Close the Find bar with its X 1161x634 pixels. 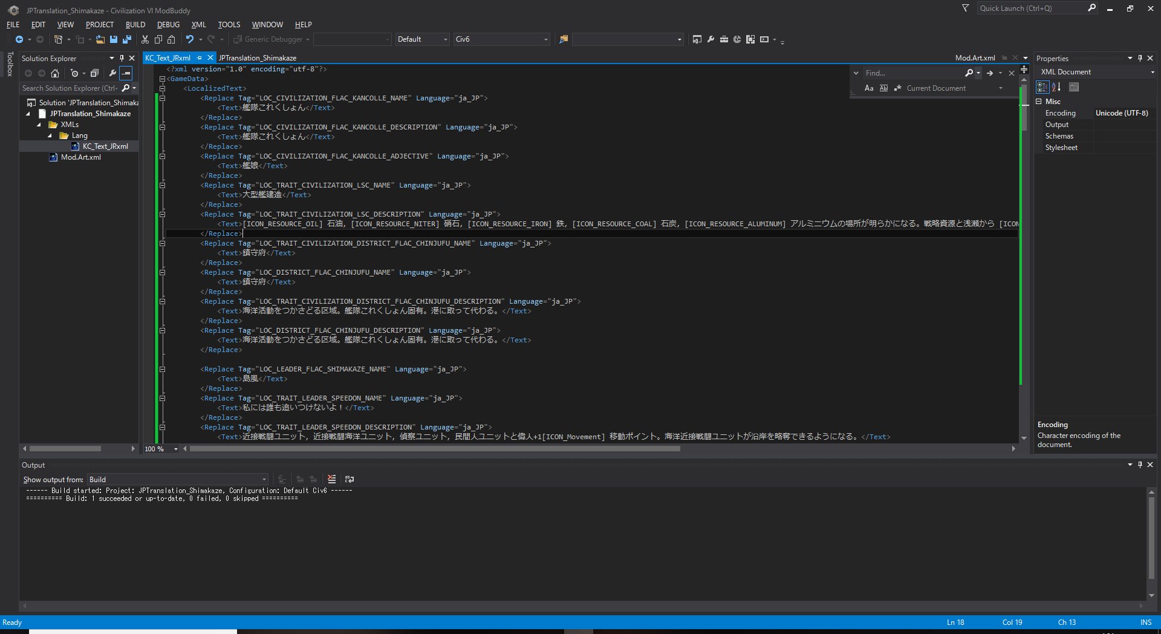(1012, 73)
